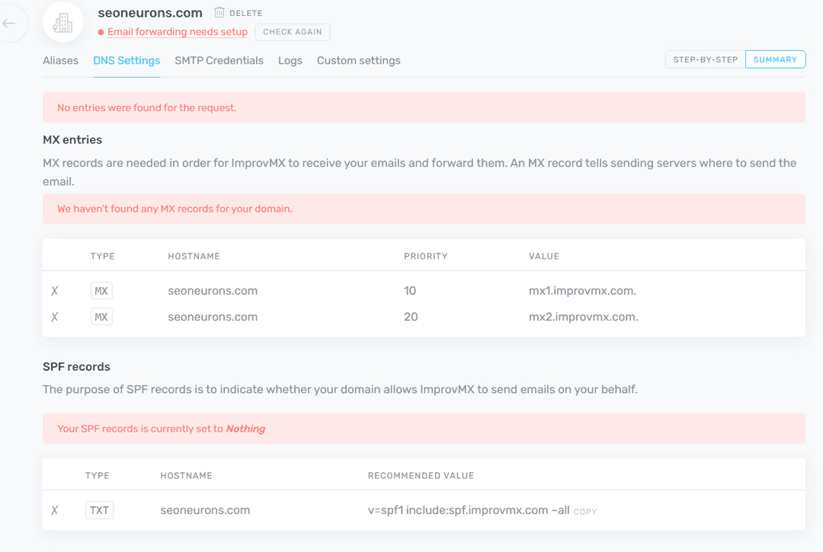Copy the recommended SPF value

click(x=585, y=512)
